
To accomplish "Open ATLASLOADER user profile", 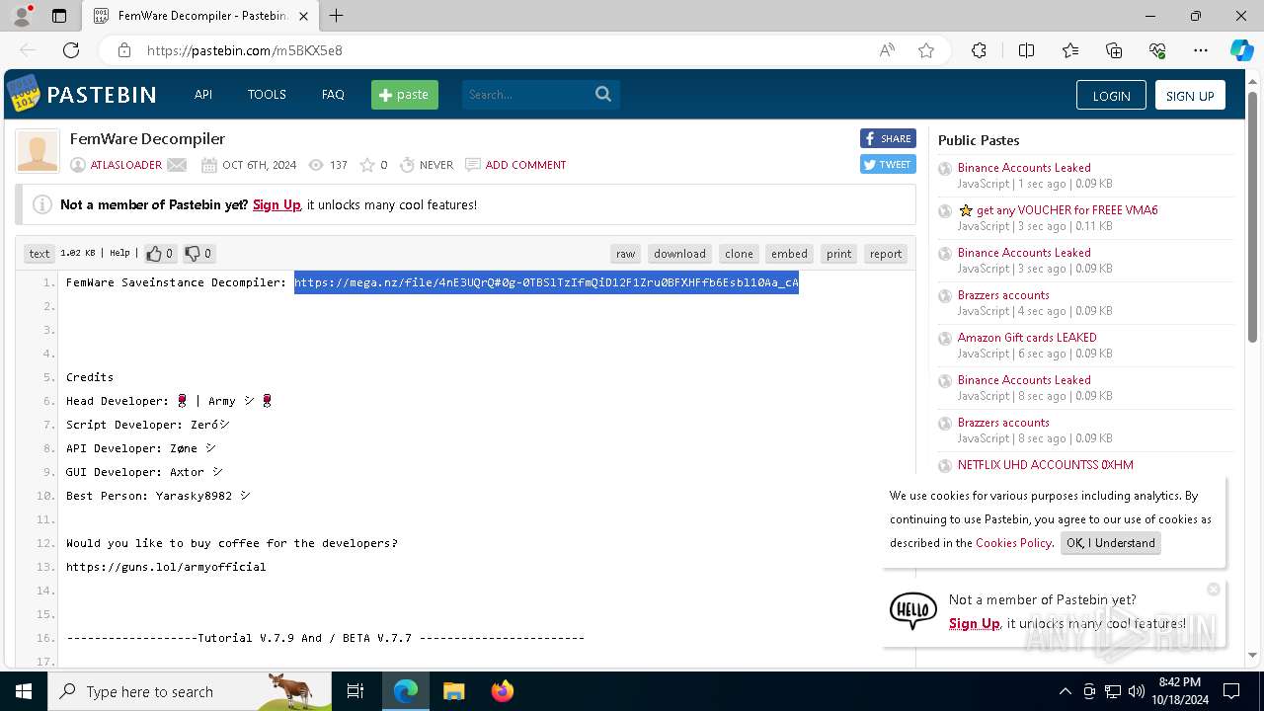I will click(126, 165).
